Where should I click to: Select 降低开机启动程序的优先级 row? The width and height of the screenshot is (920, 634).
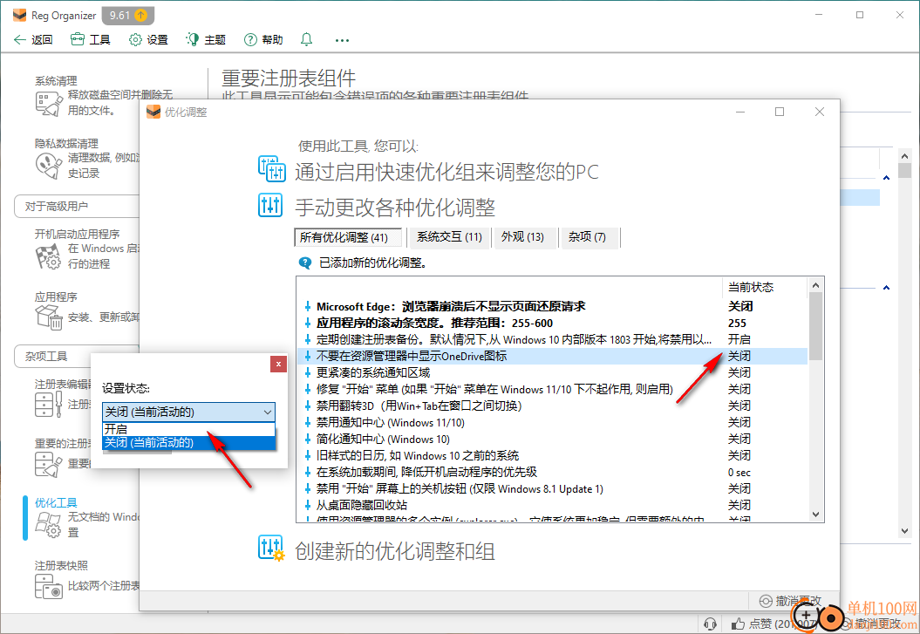point(551,472)
